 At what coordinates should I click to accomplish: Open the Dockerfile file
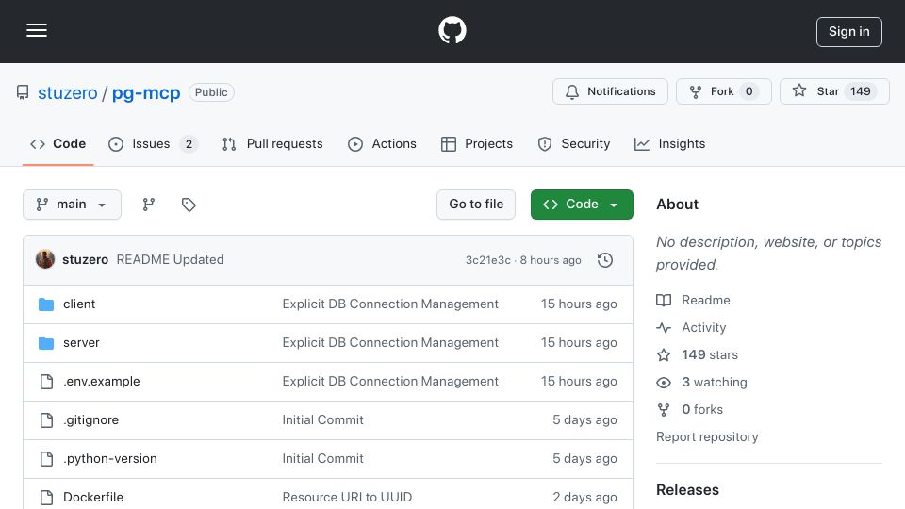pyautogui.click(x=93, y=498)
